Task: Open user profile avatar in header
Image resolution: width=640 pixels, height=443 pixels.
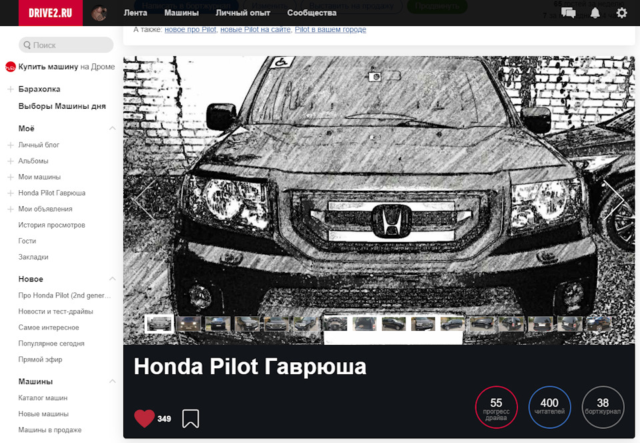Action: (x=99, y=13)
